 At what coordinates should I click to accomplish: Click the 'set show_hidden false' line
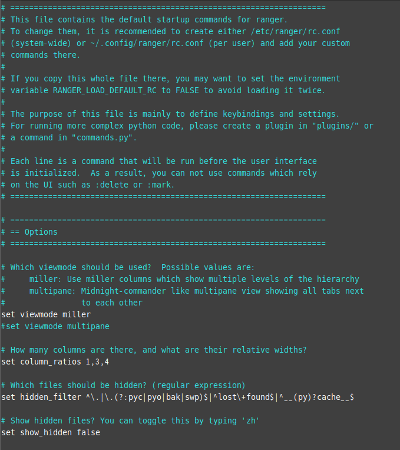[51, 432]
